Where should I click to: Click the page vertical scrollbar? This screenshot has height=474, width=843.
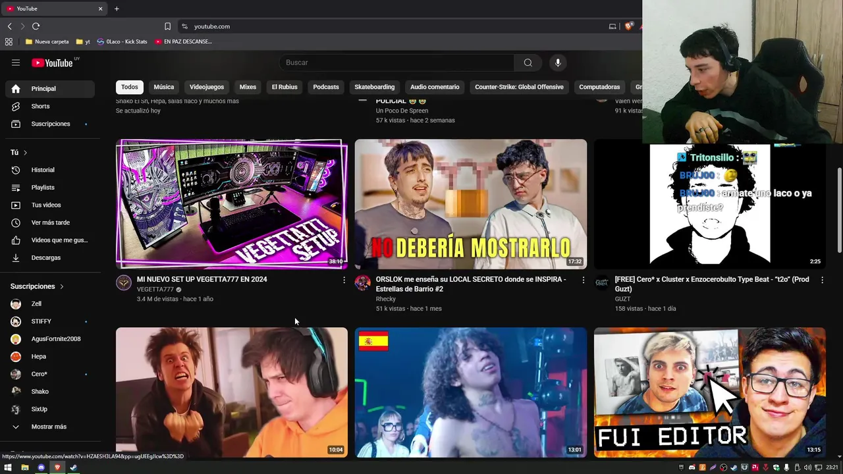point(839,209)
